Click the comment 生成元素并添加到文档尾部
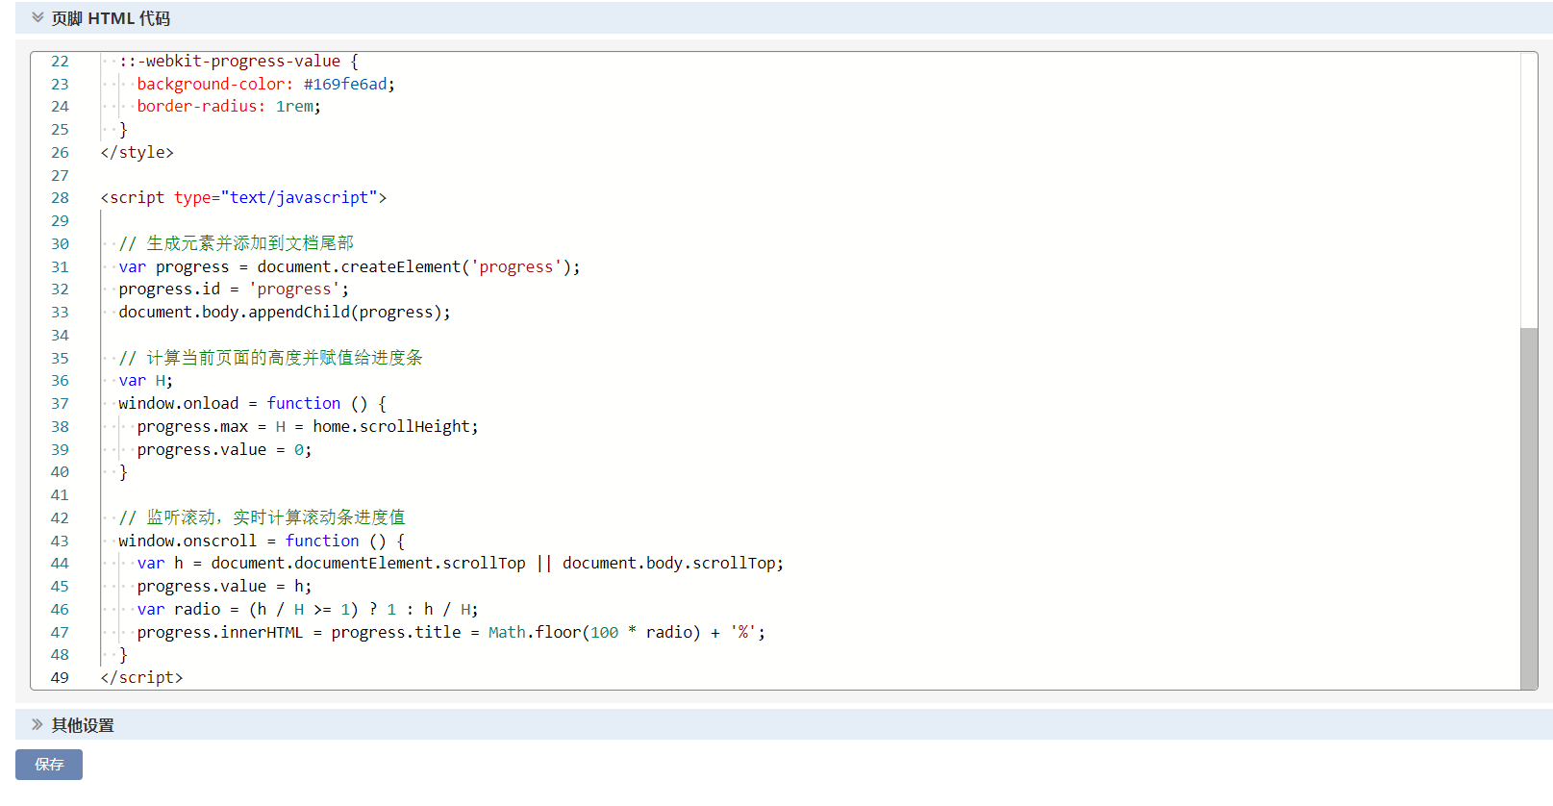 237,243
